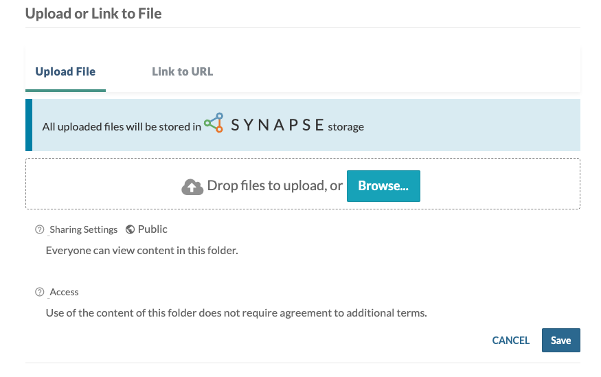Screen dimensions: 601x377
Task: Click the Sharing Settings label
Action: [x=84, y=229]
